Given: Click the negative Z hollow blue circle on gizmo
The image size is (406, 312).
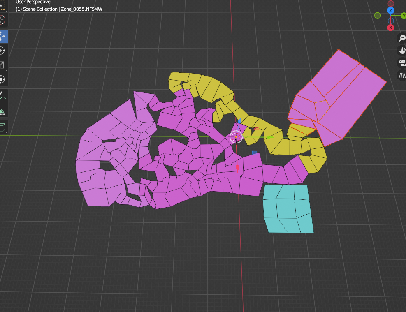Looking at the screenshot, I should pos(391,21).
